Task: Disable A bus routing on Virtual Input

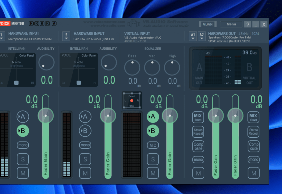Action: click(153, 117)
